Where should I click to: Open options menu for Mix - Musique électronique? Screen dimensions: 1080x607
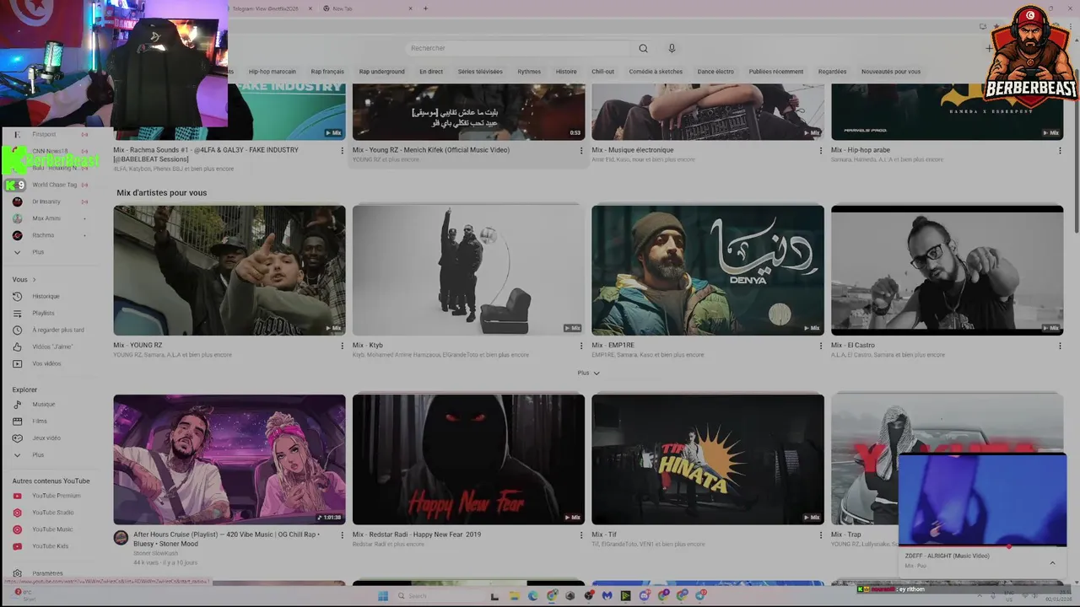coord(821,151)
